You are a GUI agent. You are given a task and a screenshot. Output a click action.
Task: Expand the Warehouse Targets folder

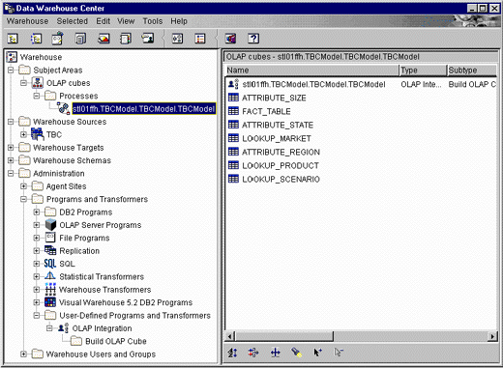click(x=11, y=148)
